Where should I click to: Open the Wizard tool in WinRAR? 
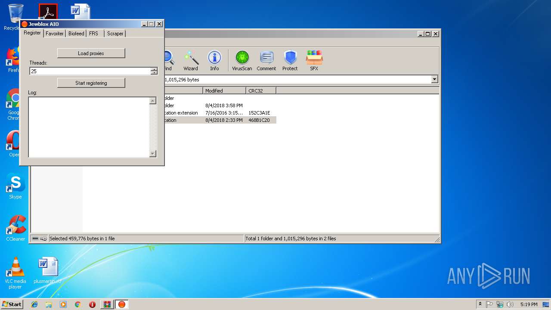(191, 60)
